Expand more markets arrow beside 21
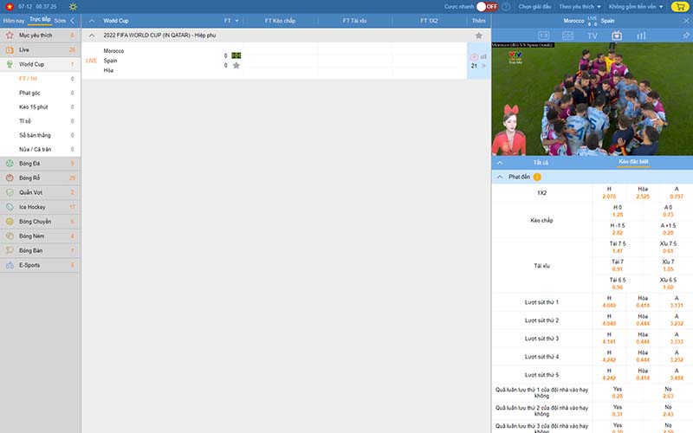 click(x=483, y=66)
